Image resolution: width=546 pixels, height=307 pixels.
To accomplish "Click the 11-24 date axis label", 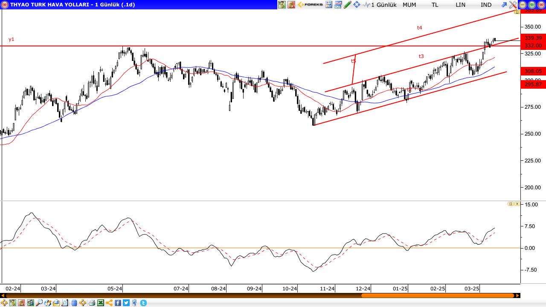I will pyautogui.click(x=327, y=289).
